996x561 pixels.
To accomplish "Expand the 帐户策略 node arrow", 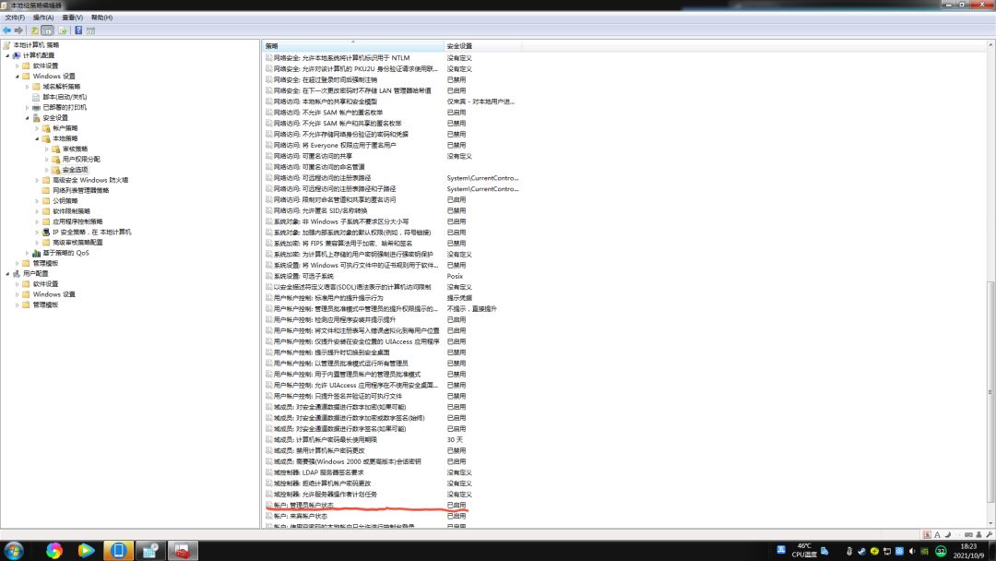I will tap(37, 128).
